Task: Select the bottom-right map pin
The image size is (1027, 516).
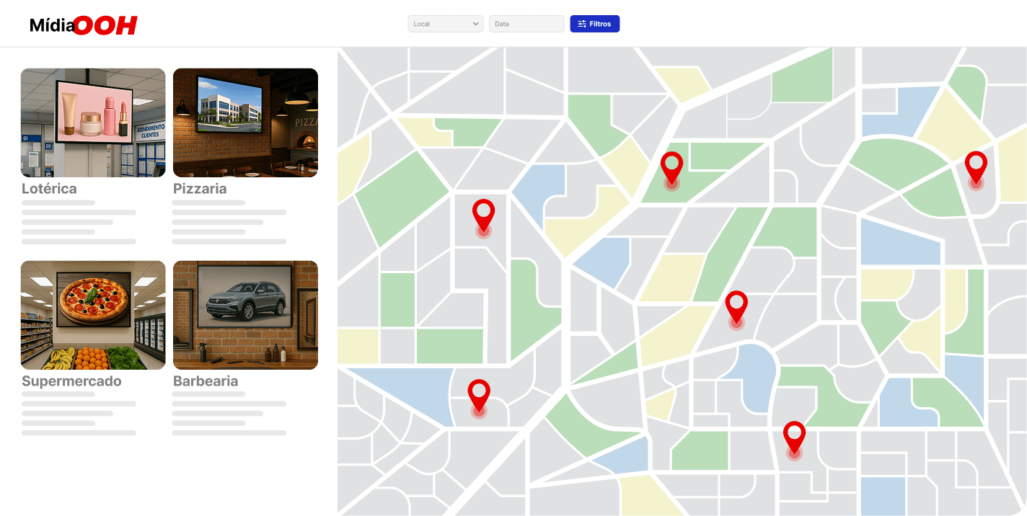Action: [794, 436]
